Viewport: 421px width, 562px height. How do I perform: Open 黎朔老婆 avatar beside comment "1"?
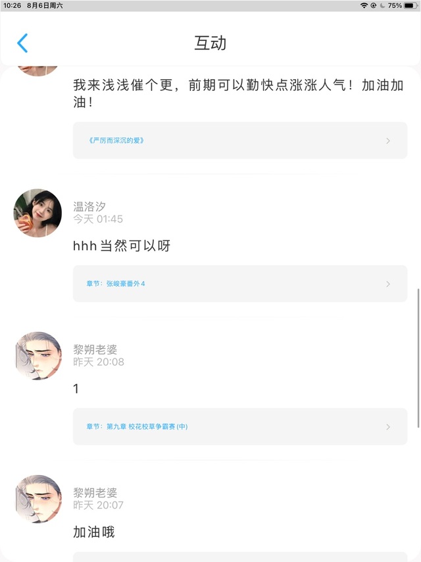(x=37, y=356)
